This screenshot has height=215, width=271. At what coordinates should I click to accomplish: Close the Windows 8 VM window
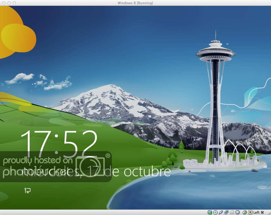pyautogui.click(x=4, y=3)
